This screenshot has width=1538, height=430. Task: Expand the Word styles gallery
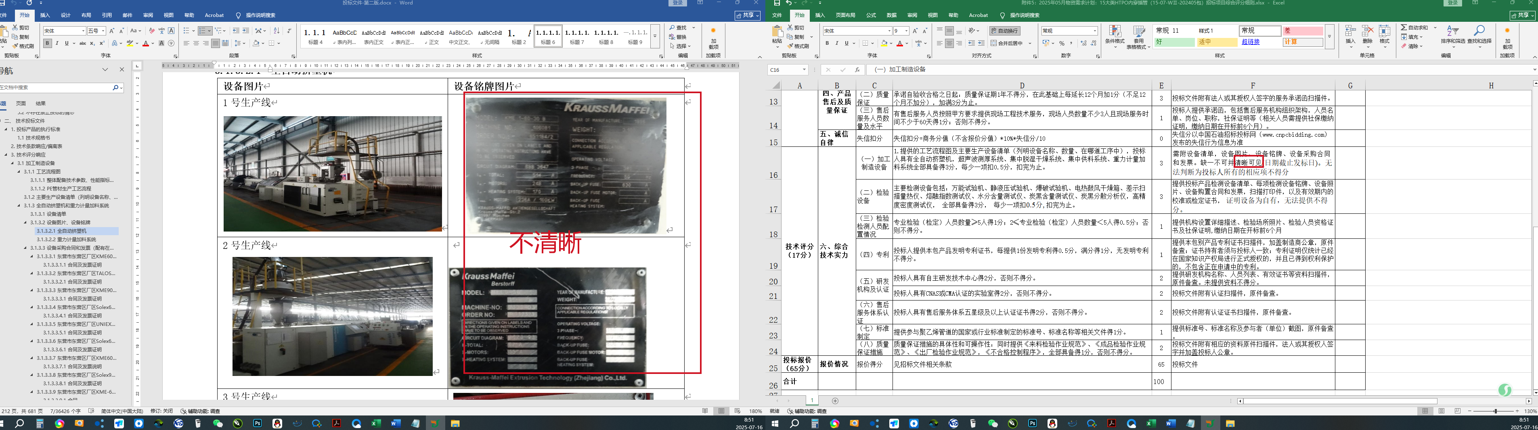tap(655, 36)
